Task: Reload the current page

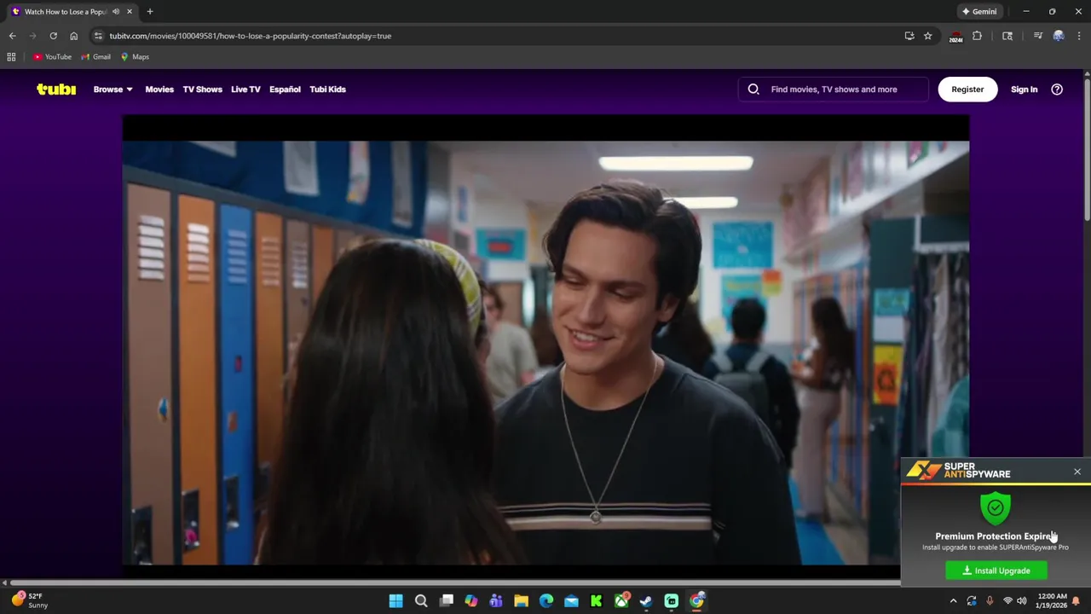Action: coord(53,36)
